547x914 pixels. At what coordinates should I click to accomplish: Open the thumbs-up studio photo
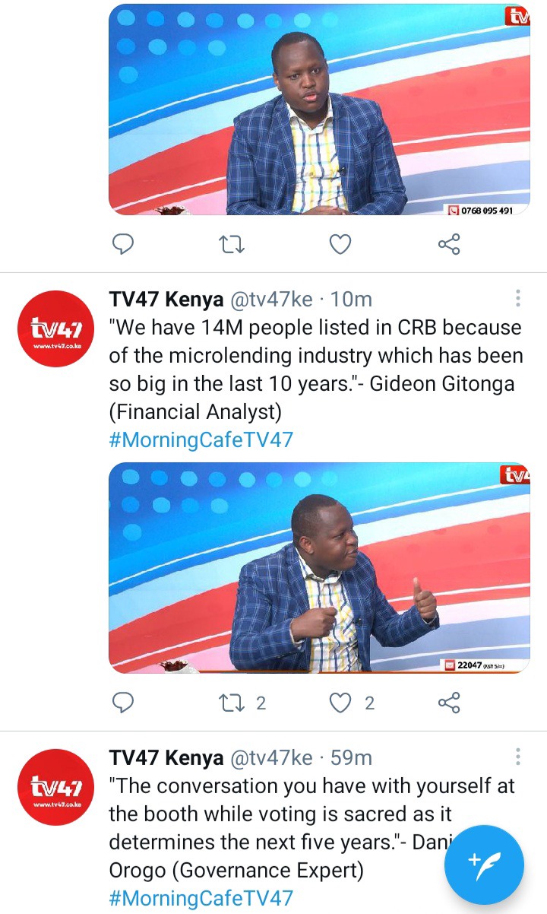click(x=320, y=568)
